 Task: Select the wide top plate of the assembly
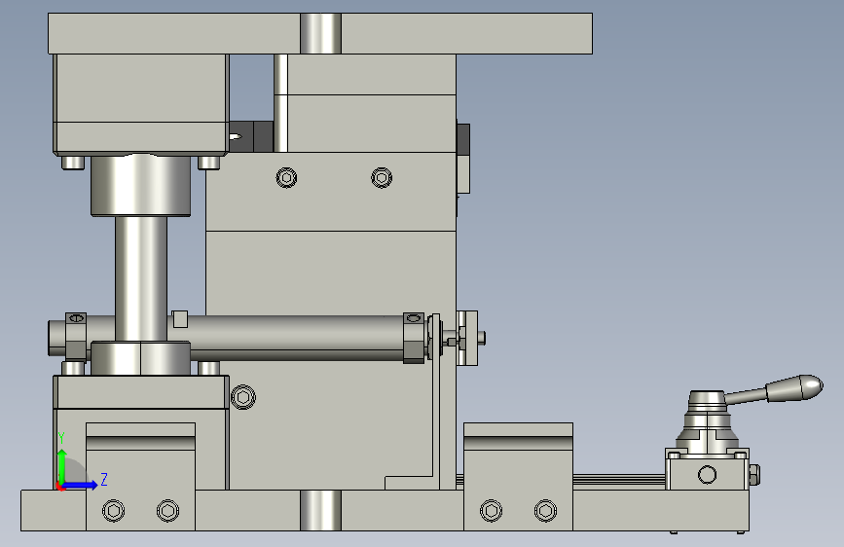click(320, 33)
